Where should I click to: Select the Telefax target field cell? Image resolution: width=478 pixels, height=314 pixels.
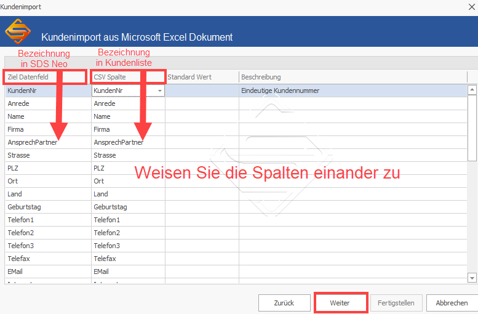(x=48, y=259)
